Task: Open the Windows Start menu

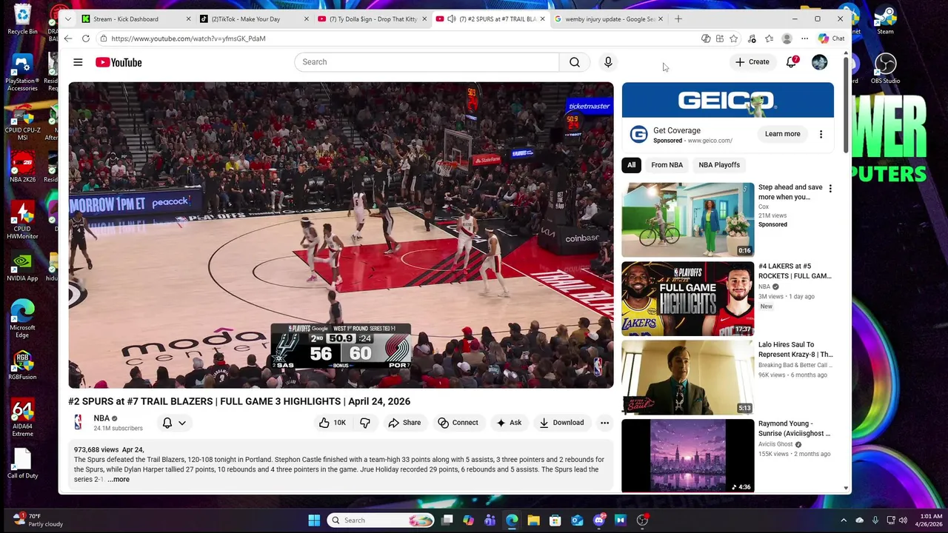Action: [x=314, y=520]
